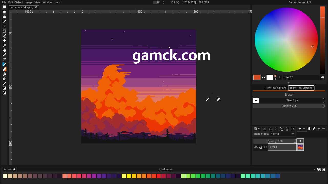Switch to Right Tool Options tab
Image resolution: width=328 pixels, height=184 pixels.
pos(301,88)
